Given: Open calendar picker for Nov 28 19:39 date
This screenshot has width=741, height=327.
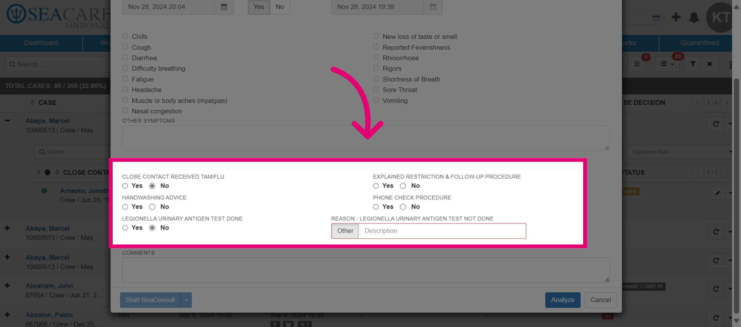Looking at the screenshot, I should [433, 7].
